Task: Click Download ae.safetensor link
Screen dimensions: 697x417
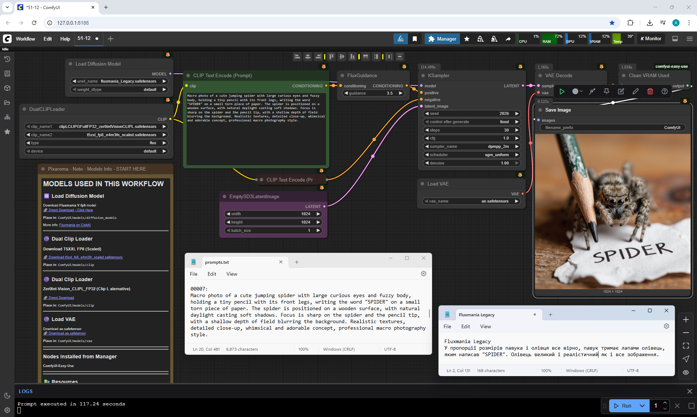Action: (x=67, y=333)
